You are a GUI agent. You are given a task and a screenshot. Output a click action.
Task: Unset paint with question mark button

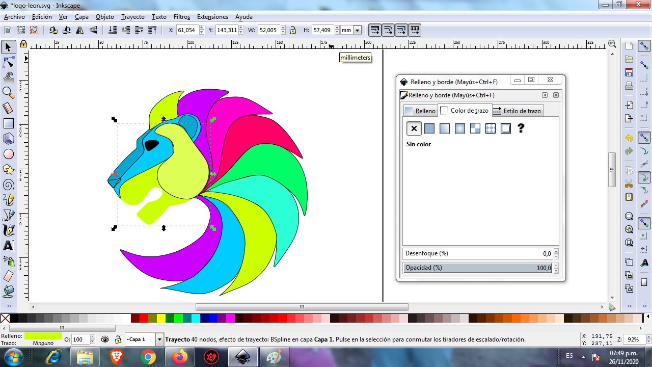tap(521, 128)
